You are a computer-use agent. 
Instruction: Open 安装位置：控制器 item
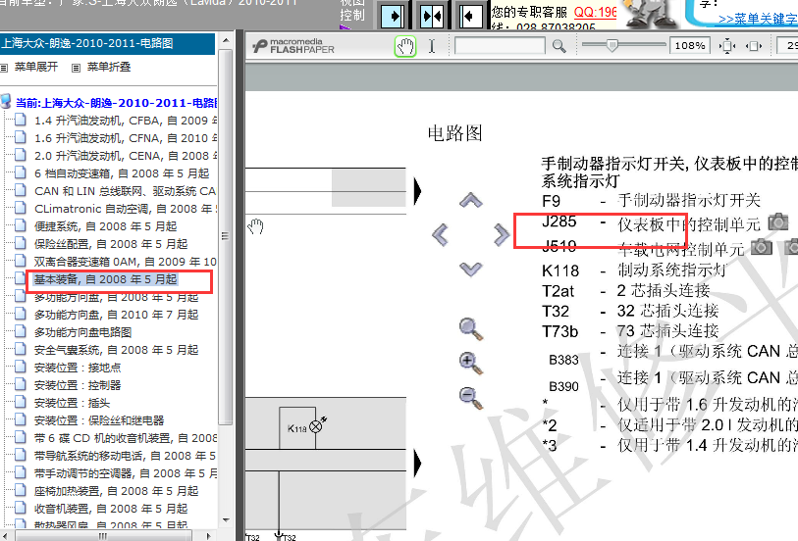[x=78, y=385]
